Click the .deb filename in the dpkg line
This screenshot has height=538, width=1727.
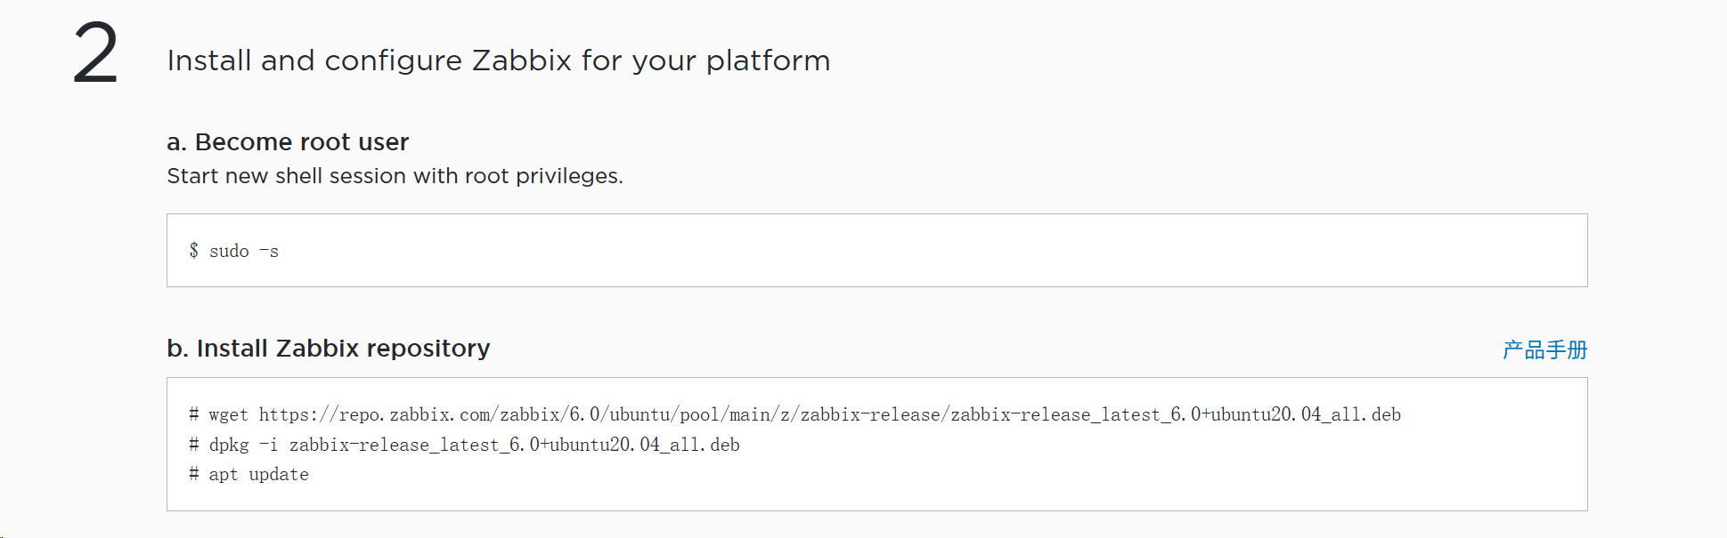point(514,446)
